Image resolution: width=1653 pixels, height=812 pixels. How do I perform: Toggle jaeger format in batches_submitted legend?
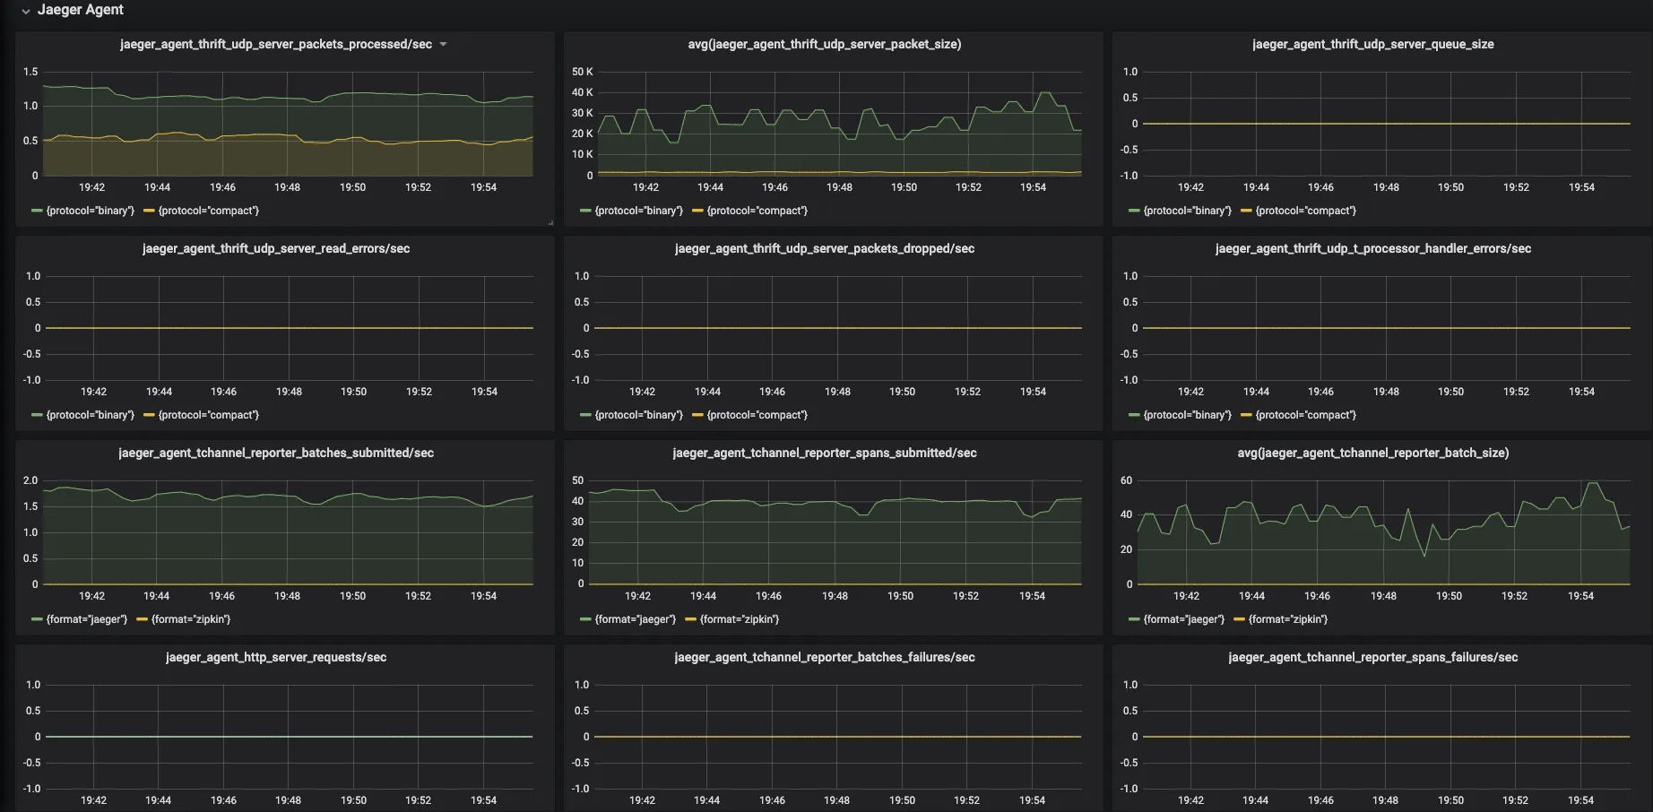click(x=87, y=619)
